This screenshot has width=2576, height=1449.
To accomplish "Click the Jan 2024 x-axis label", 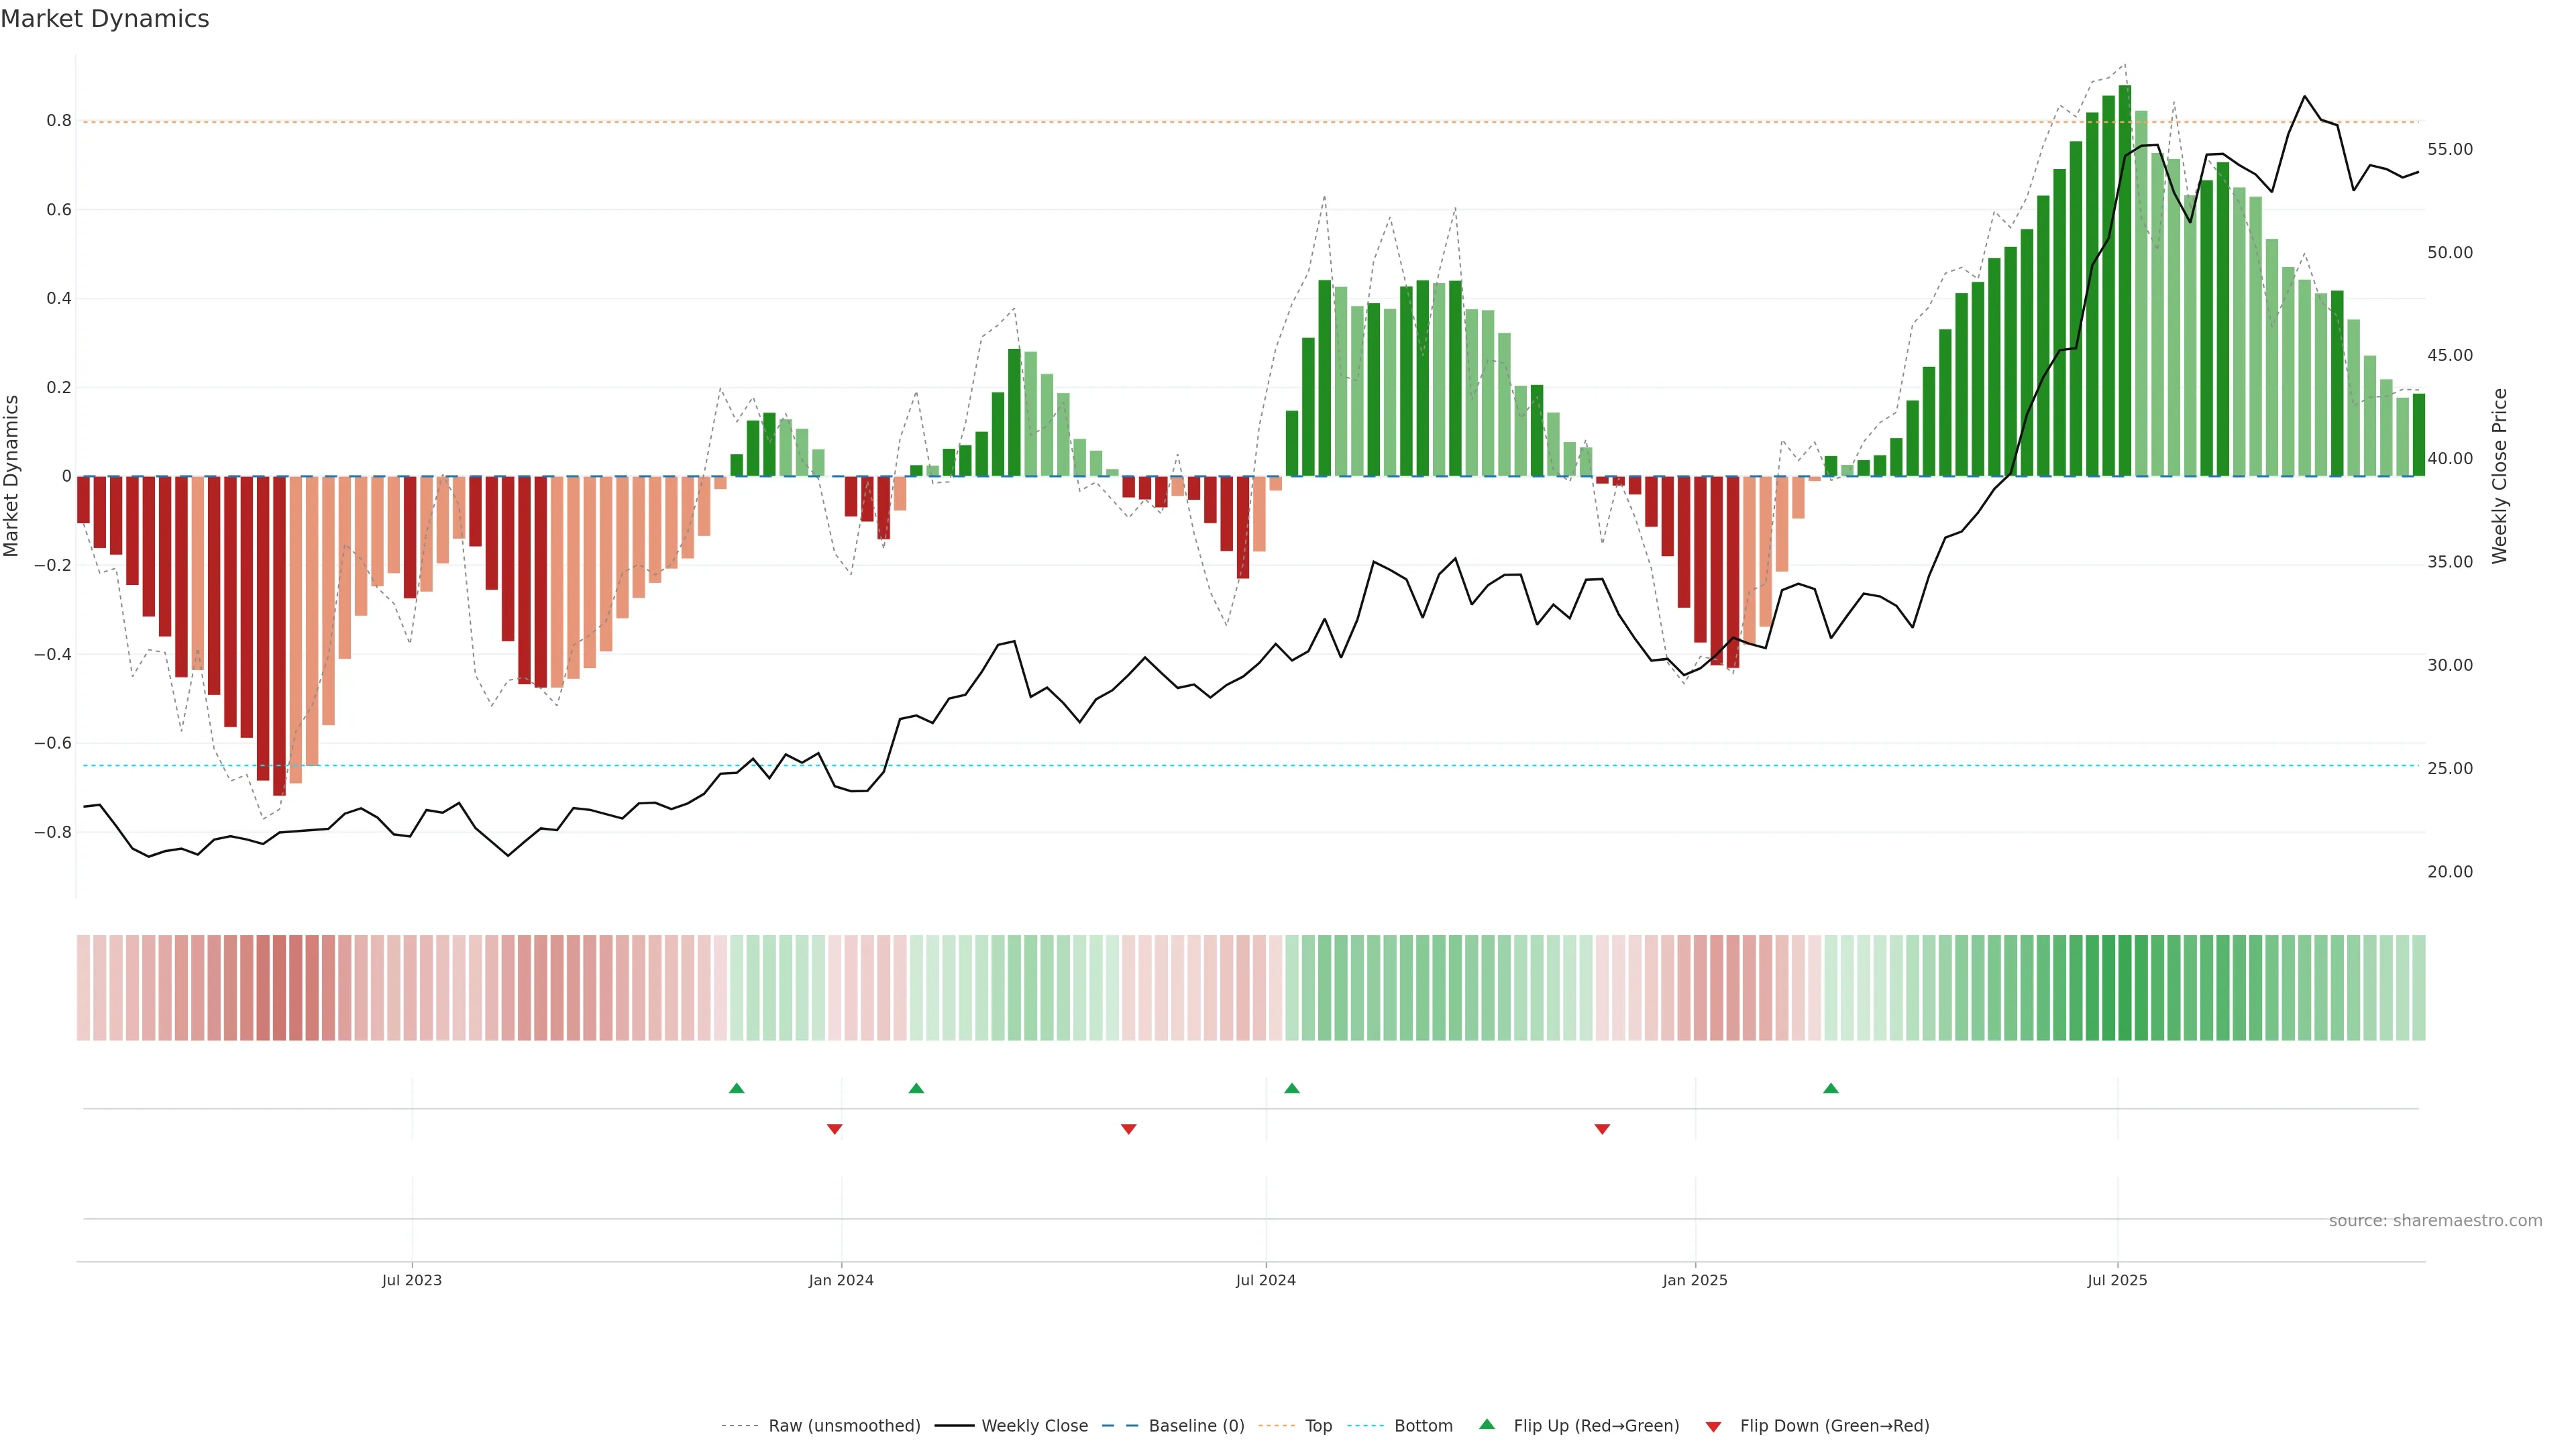I will (841, 1280).
